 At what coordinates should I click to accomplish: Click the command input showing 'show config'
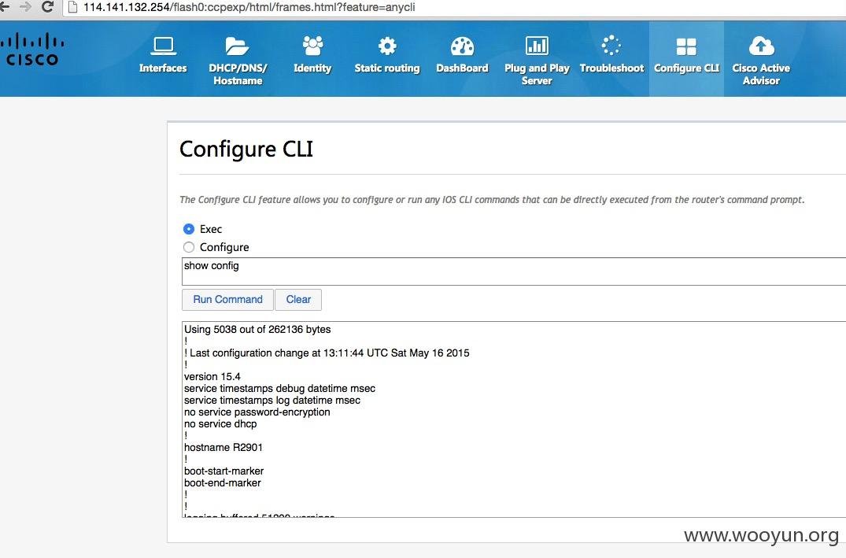(514, 272)
